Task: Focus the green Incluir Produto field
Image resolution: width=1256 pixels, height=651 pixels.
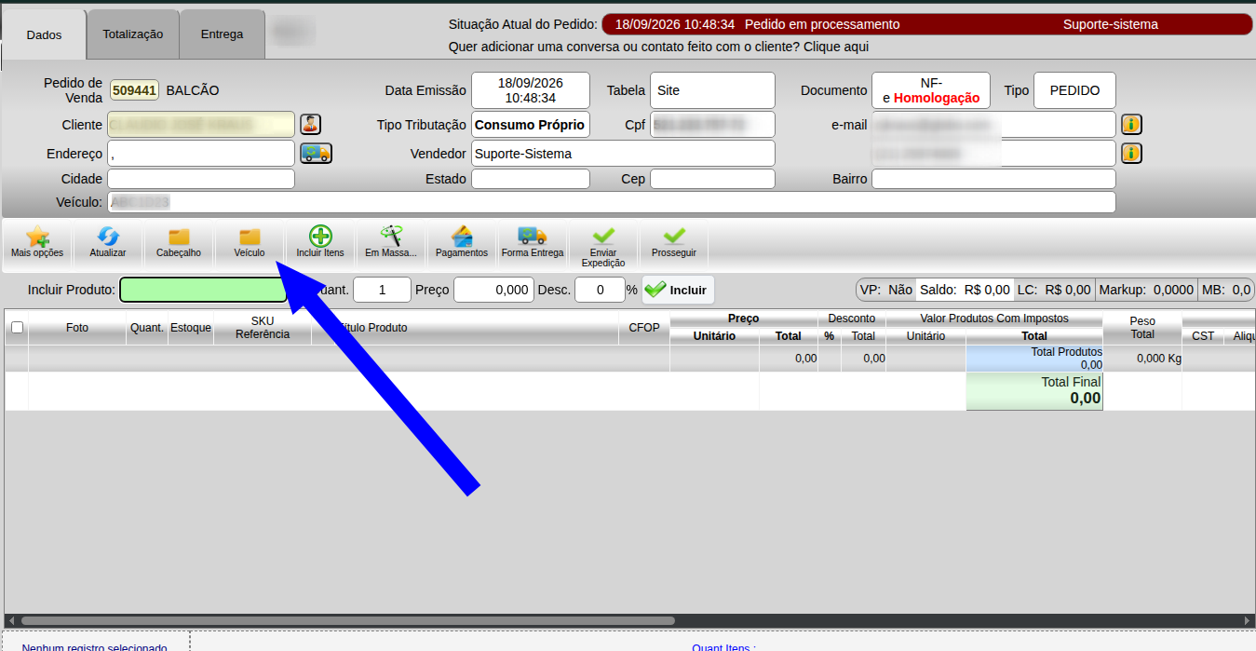Action: click(x=203, y=290)
